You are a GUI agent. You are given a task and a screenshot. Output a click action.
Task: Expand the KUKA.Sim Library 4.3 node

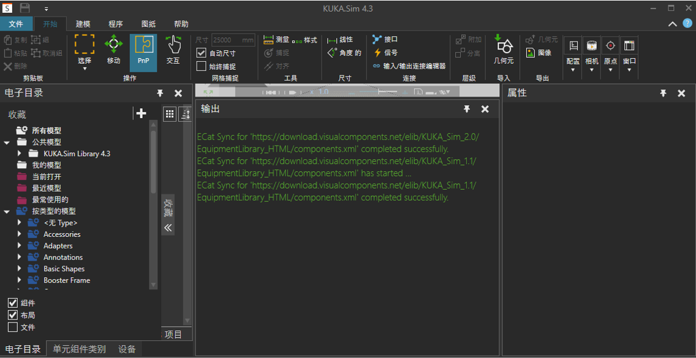(20, 154)
